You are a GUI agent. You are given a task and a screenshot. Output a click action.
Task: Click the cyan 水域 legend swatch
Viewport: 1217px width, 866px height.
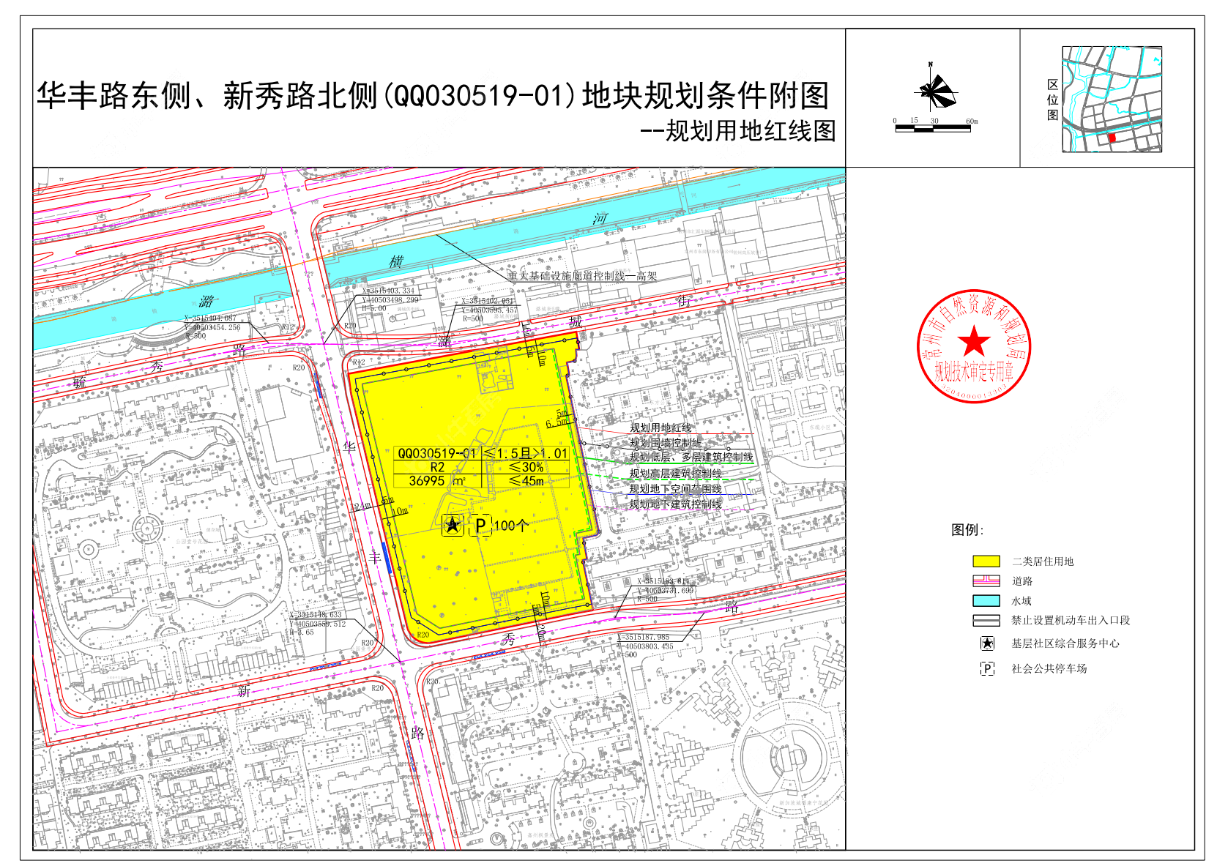986,601
